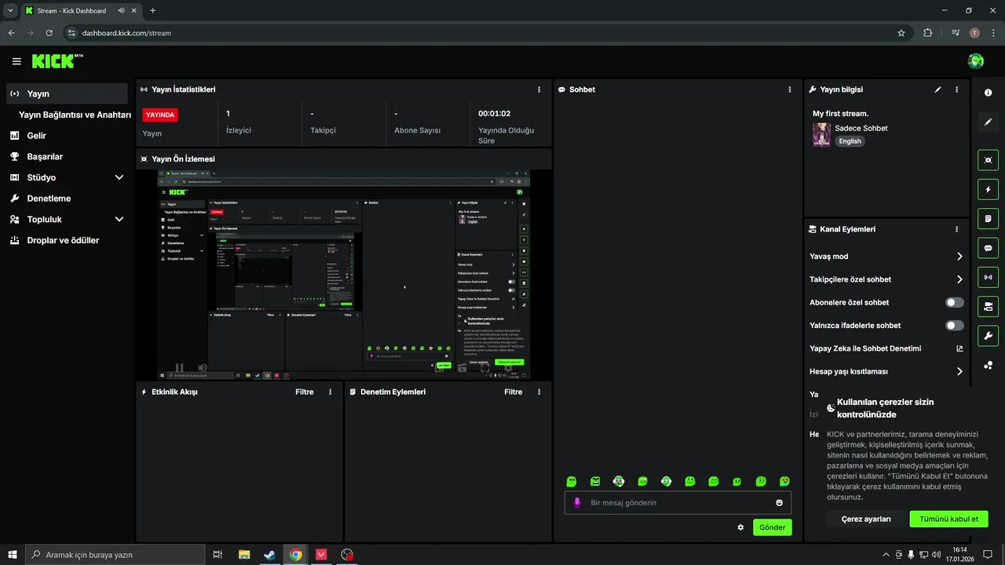Open the hamburger menu next to KICK logo
Screen dimensions: 1005x565
[x=16, y=61]
